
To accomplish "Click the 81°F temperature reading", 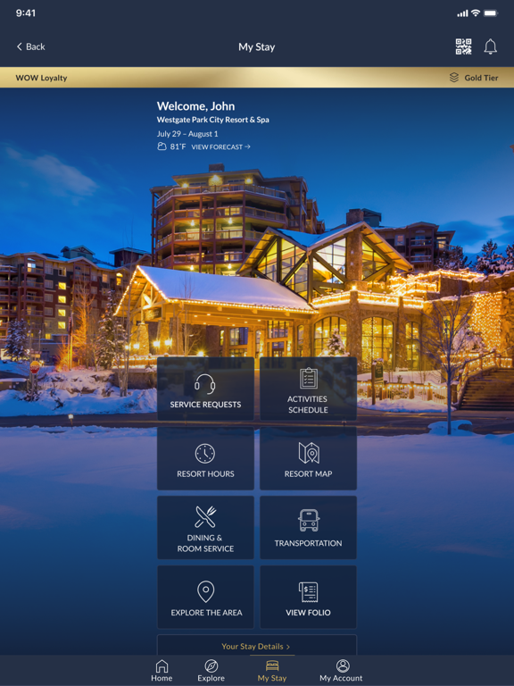I will pyautogui.click(x=178, y=146).
